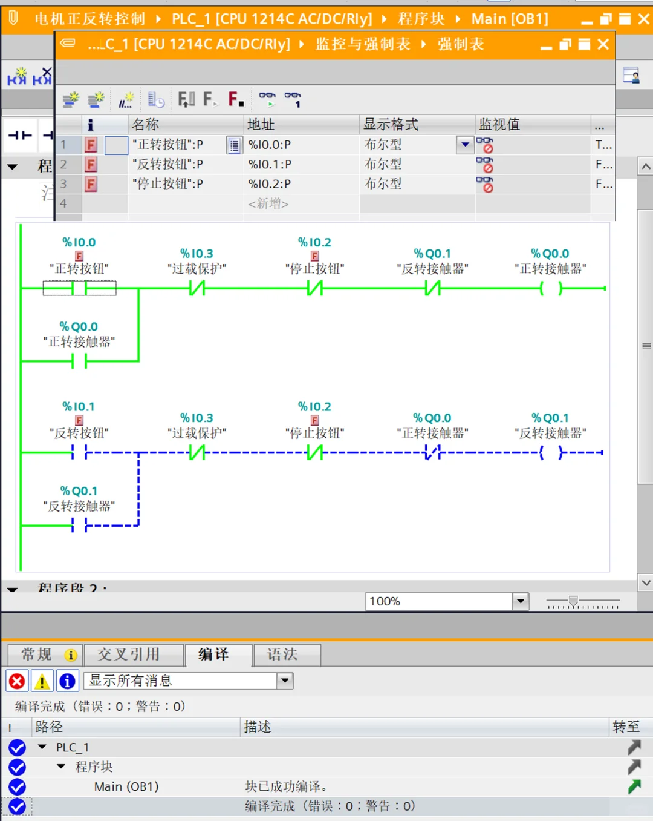Toggle the yellow warning message filter
This screenshot has height=821, width=653.
click(x=42, y=681)
